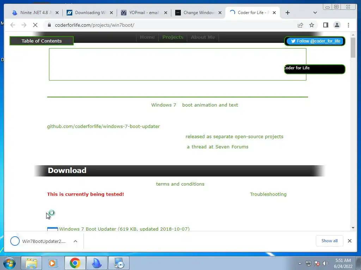Click Show all downloads button
This screenshot has width=361, height=270.
tap(330, 240)
